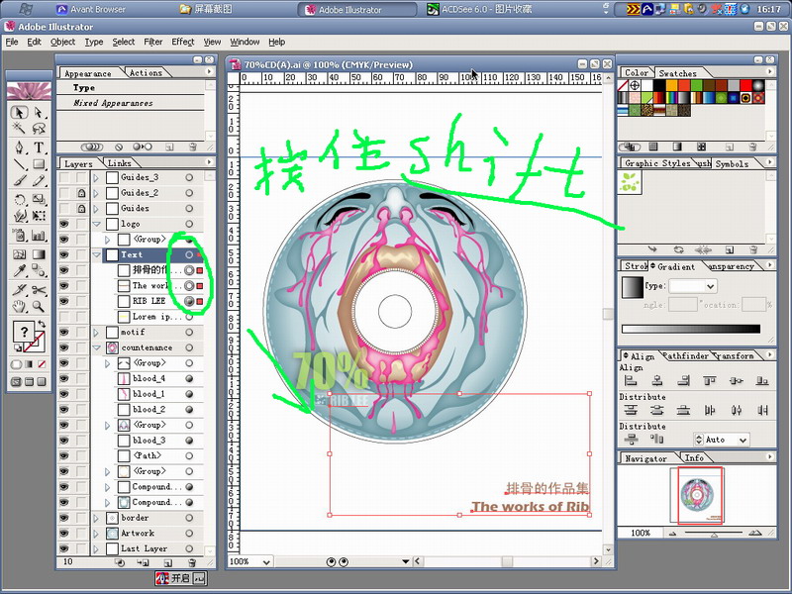The width and height of the screenshot is (792, 594).
Task: Open the Window menu
Action: point(245,42)
